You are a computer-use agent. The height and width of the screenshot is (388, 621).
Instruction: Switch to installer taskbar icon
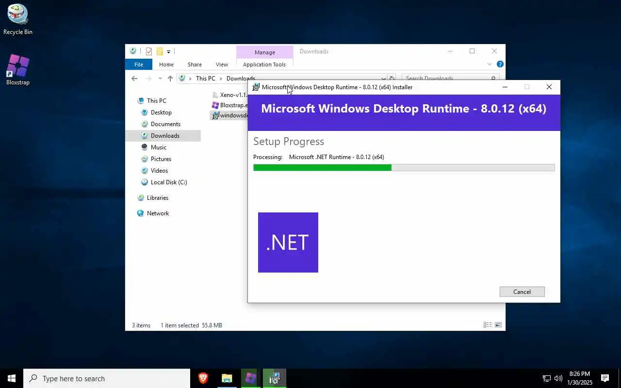pos(275,378)
